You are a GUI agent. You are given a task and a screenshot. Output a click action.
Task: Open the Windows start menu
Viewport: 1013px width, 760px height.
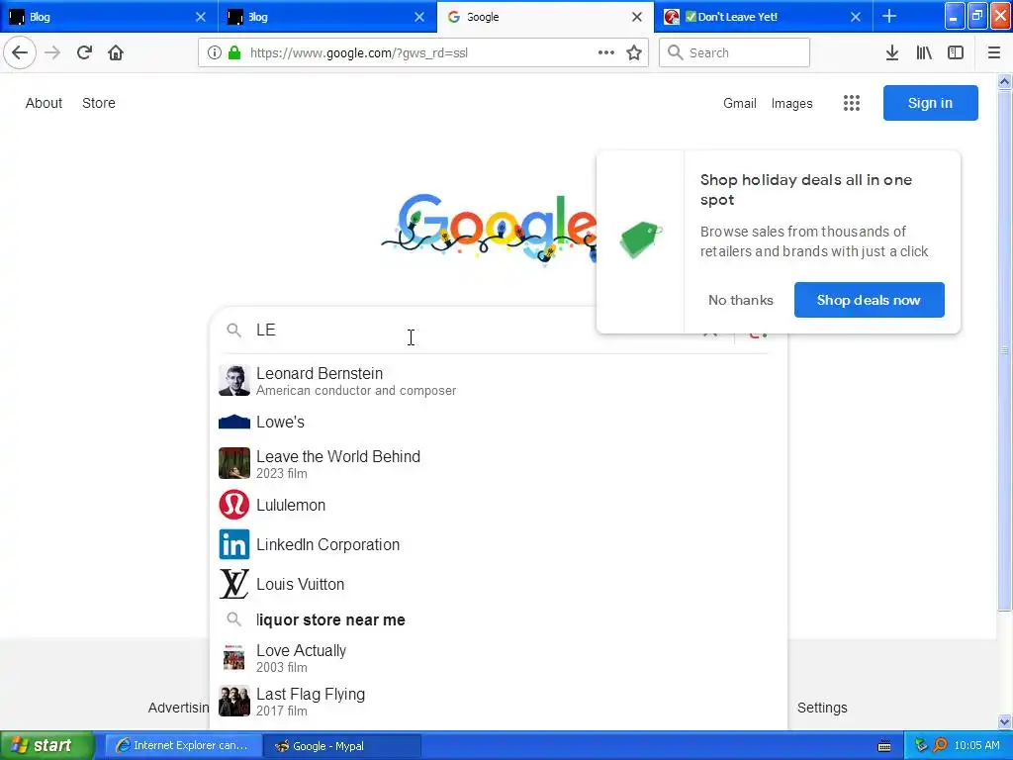47,745
